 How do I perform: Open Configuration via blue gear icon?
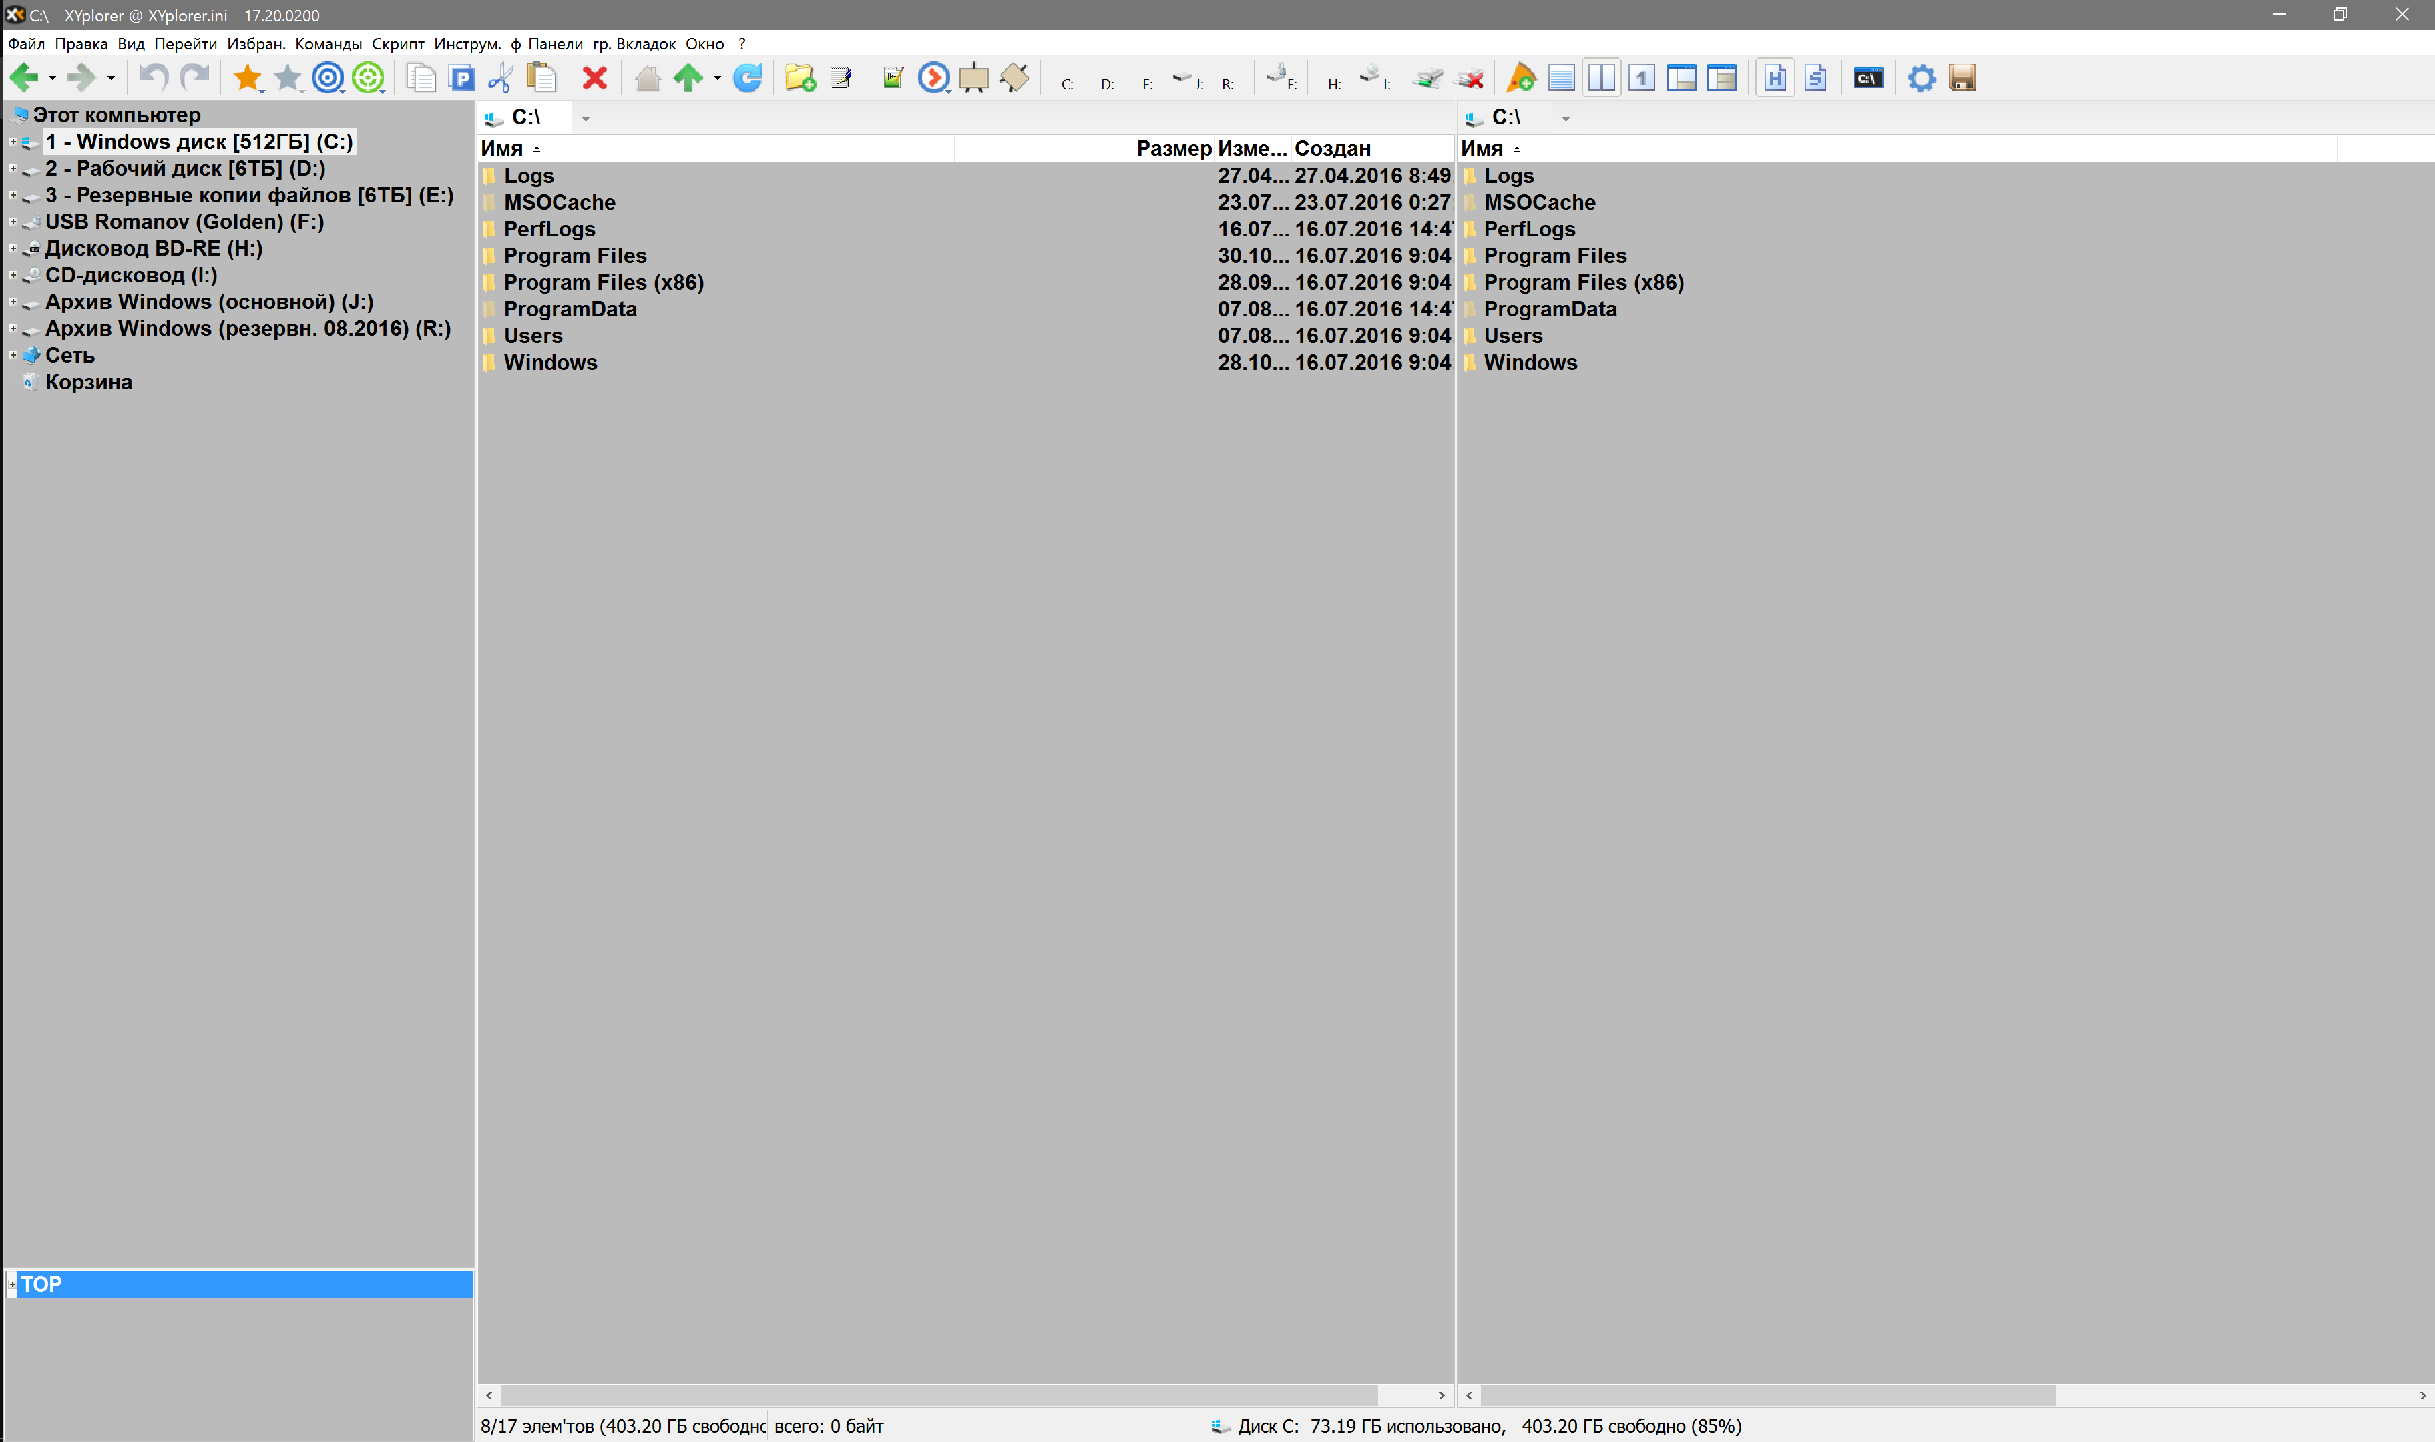pyautogui.click(x=1921, y=77)
